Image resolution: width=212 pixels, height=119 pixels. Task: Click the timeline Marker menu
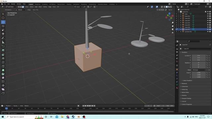pyautogui.click(x=26, y=106)
